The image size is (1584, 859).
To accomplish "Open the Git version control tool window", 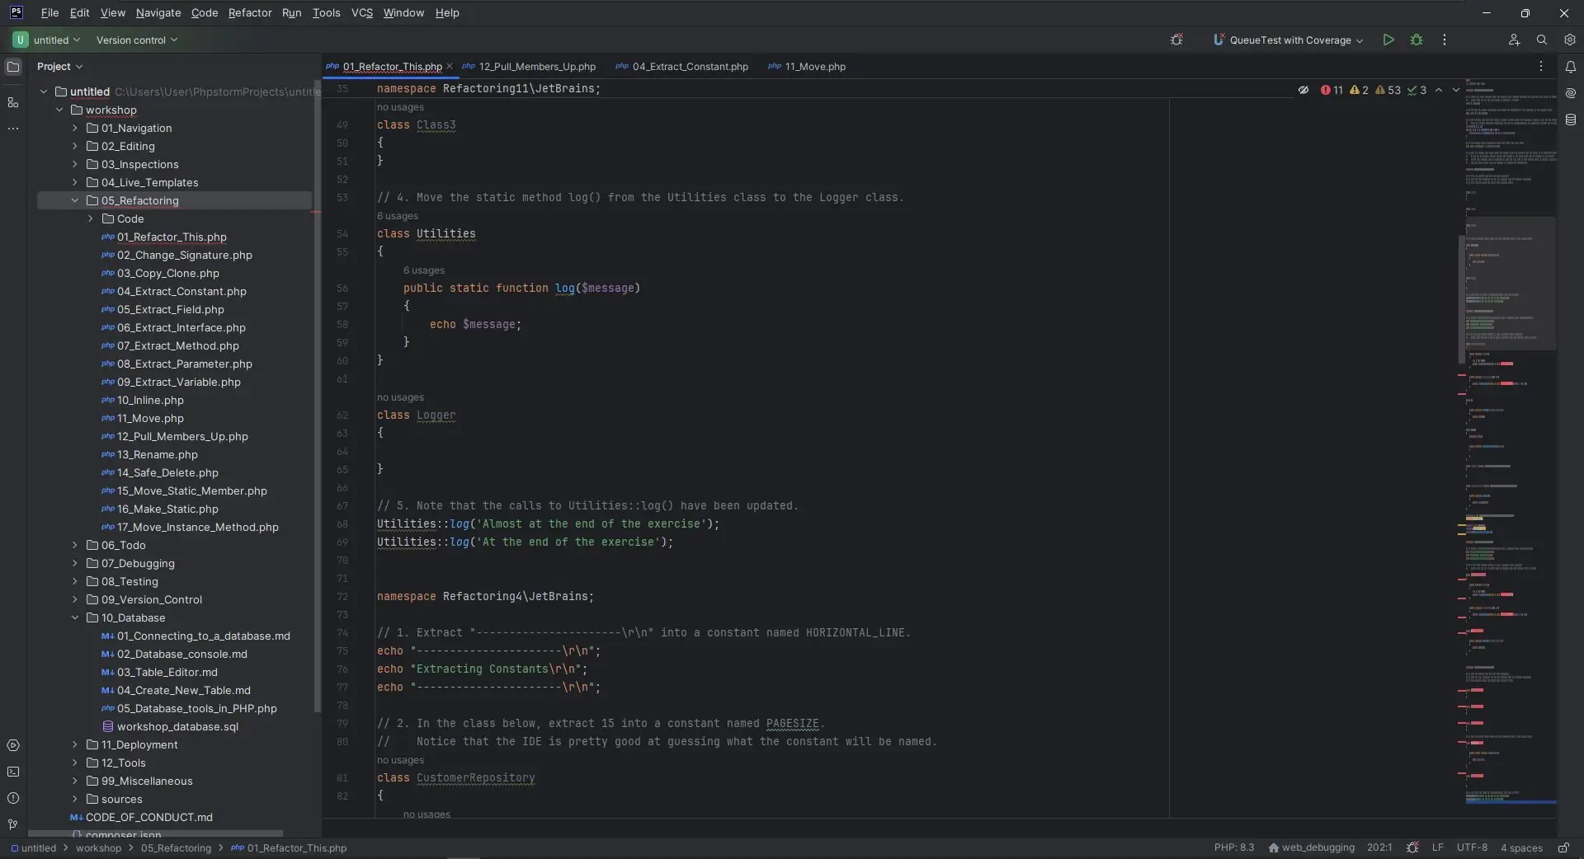I will (13, 824).
